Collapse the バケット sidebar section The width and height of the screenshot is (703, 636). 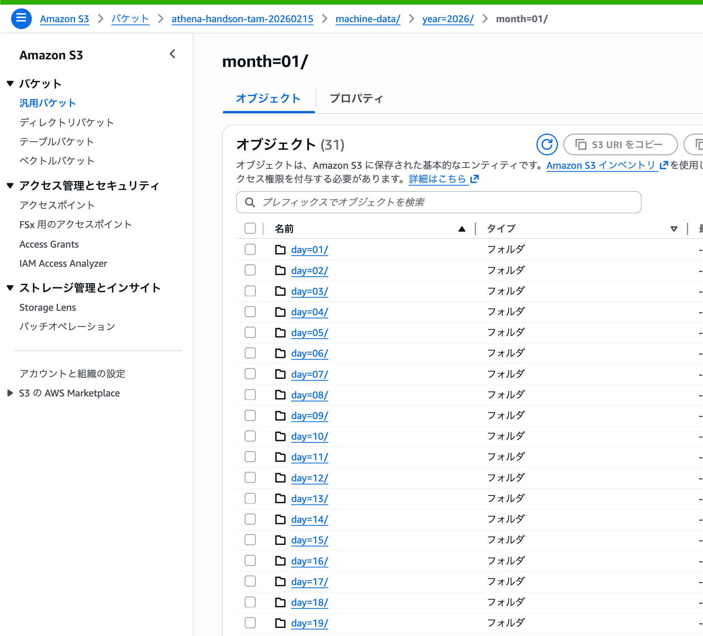point(10,83)
